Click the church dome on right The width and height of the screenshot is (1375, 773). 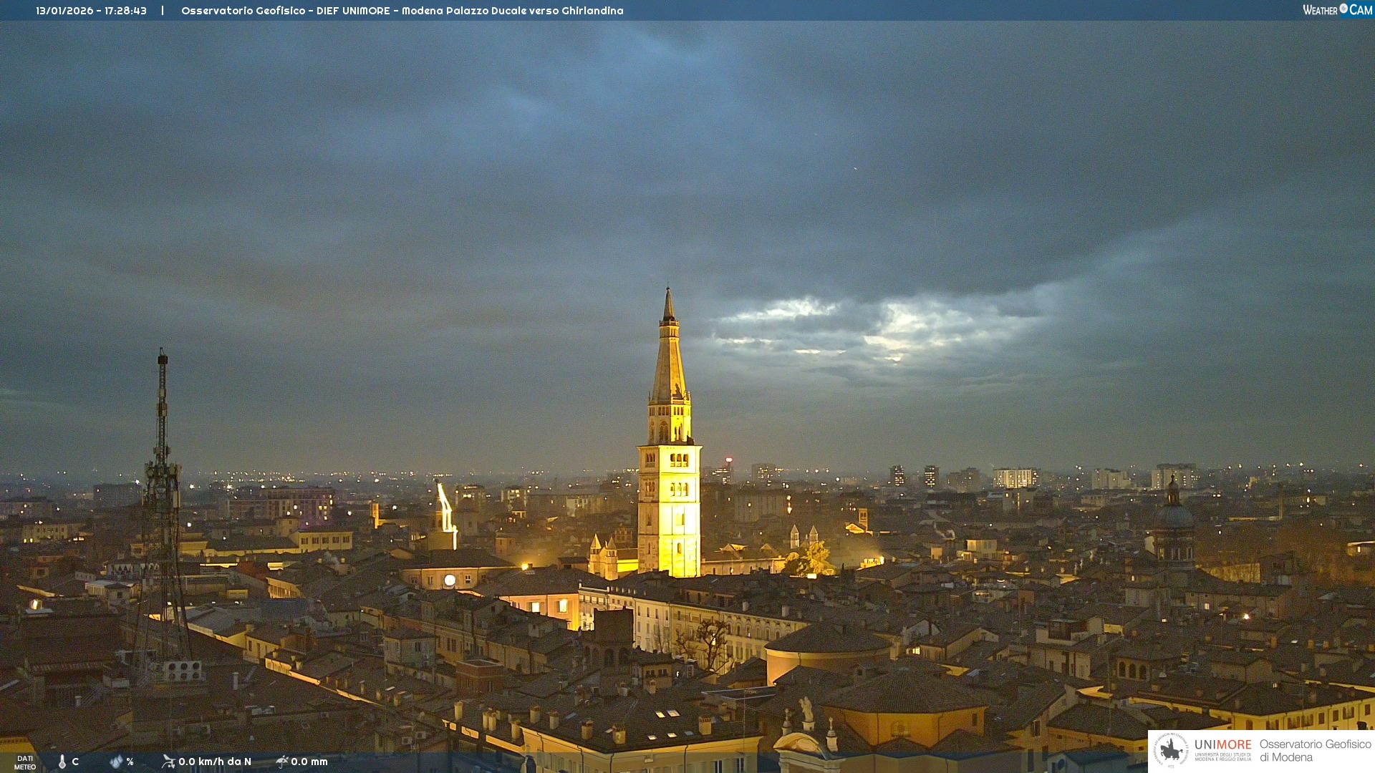point(1173,515)
